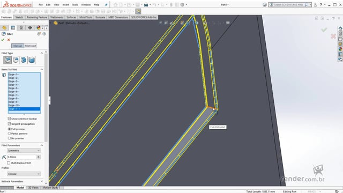
Task: Open File Explorer in the task pane
Action: click(340, 39)
